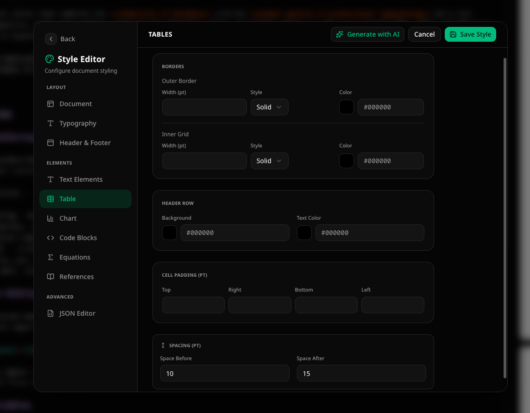Pick Header Row Text Color swatch
This screenshot has height=413, width=530.
(x=304, y=233)
